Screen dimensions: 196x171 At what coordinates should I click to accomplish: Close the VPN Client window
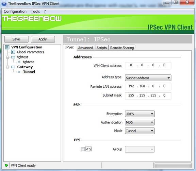pyautogui.click(x=187, y=2)
